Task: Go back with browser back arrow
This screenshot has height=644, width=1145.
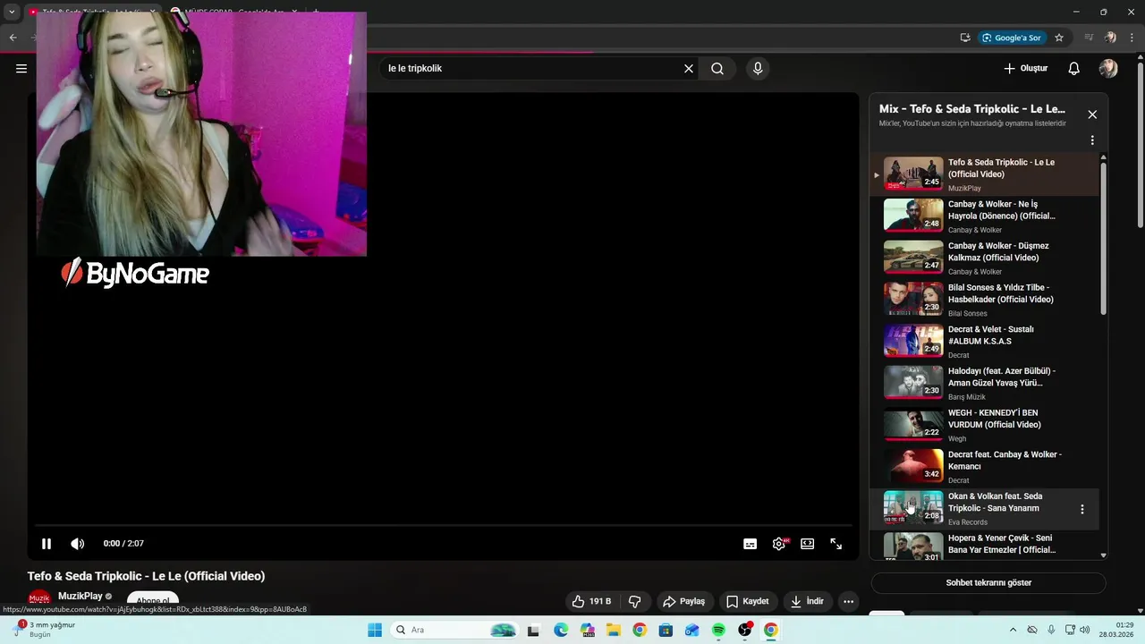Action: coord(13,38)
